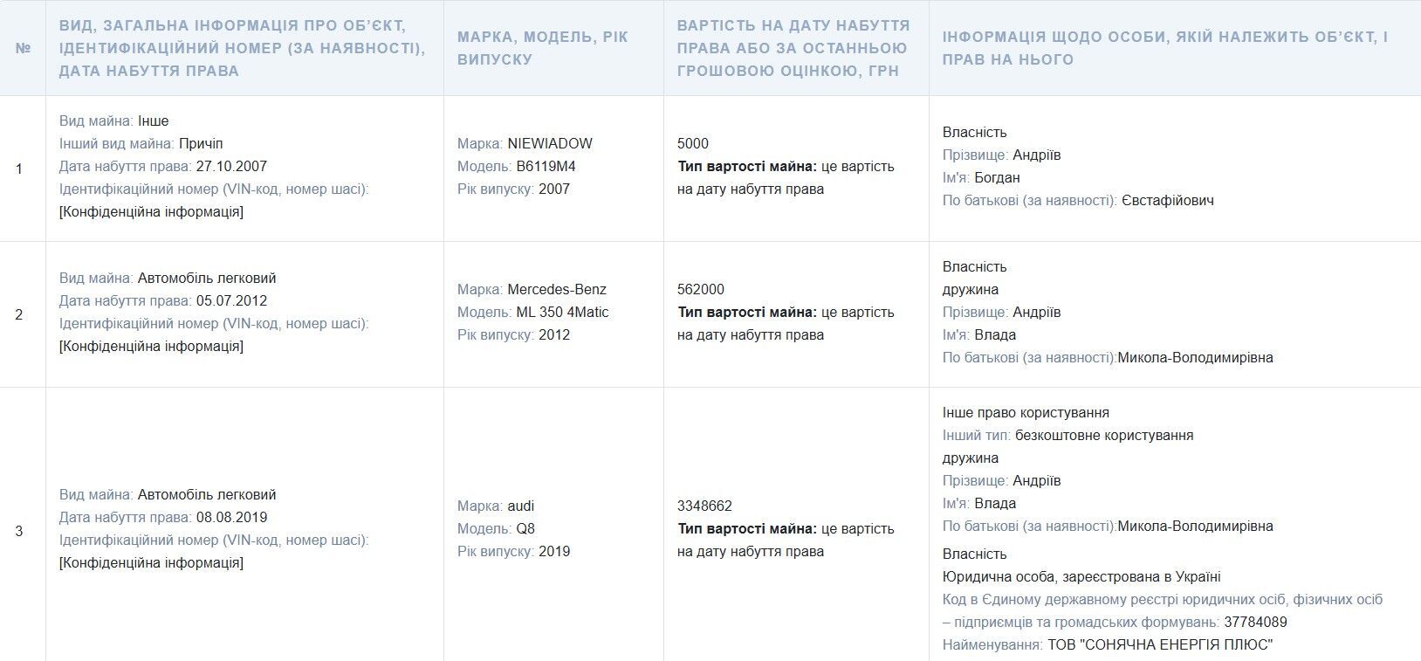The height and width of the screenshot is (661, 1421).
Task: Click the audi brand entry
Action: click(521, 506)
